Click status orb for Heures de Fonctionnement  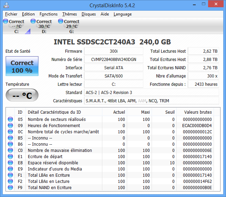point(10,126)
